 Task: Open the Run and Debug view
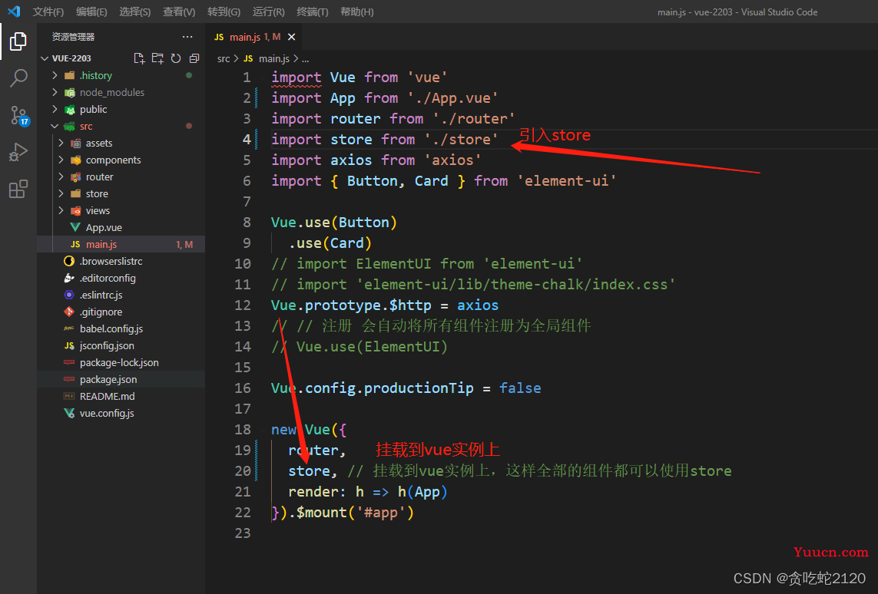[18, 152]
